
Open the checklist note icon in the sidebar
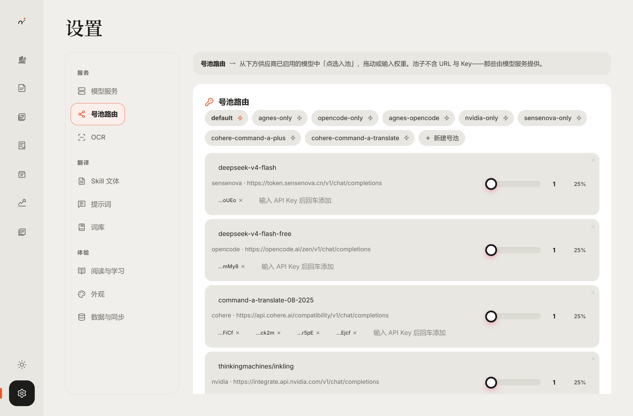(x=22, y=146)
